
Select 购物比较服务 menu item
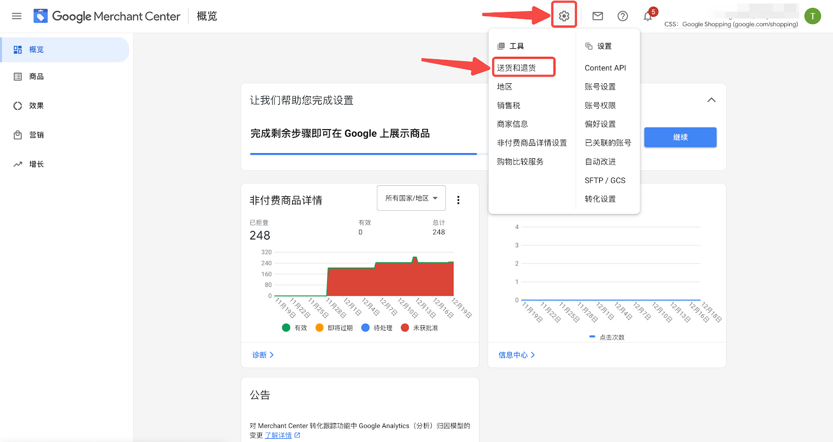[520, 161]
